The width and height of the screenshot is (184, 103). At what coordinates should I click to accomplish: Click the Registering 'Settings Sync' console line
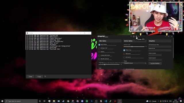tap(43, 40)
